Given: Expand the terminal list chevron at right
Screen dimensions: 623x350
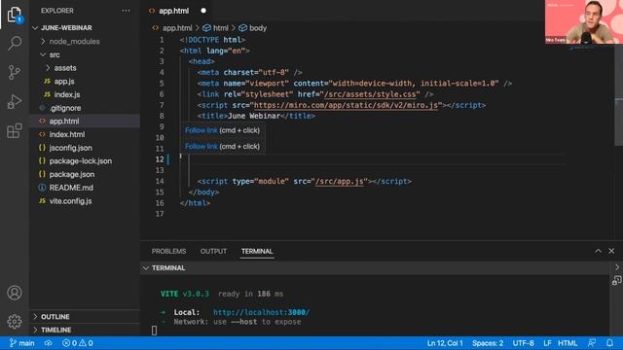Looking at the screenshot, I should 617,267.
